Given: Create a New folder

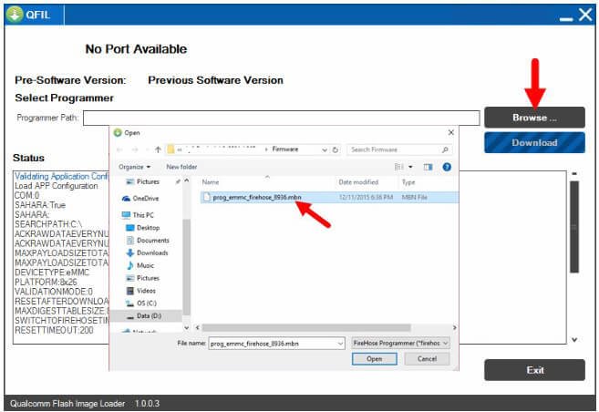Looking at the screenshot, I should tap(181, 167).
